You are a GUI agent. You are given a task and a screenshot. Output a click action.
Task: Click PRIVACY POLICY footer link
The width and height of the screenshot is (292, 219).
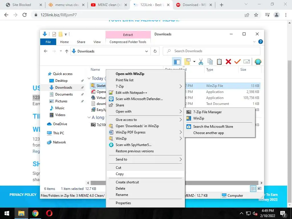tap(23, 194)
